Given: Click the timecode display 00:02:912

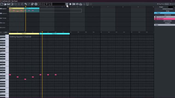Looking at the screenshot, I should pos(44,4).
